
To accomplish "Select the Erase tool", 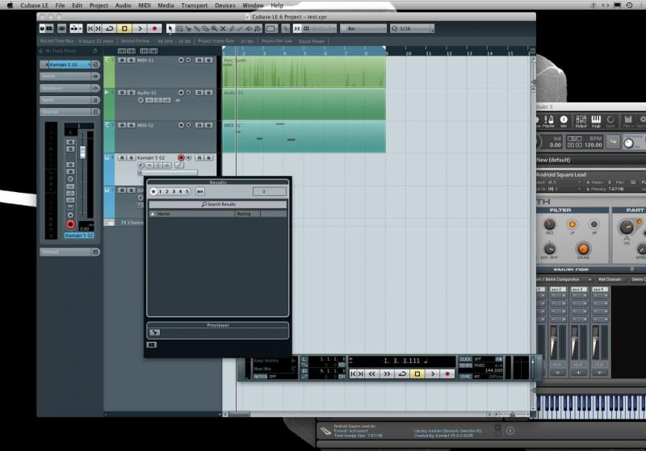I will (205, 28).
